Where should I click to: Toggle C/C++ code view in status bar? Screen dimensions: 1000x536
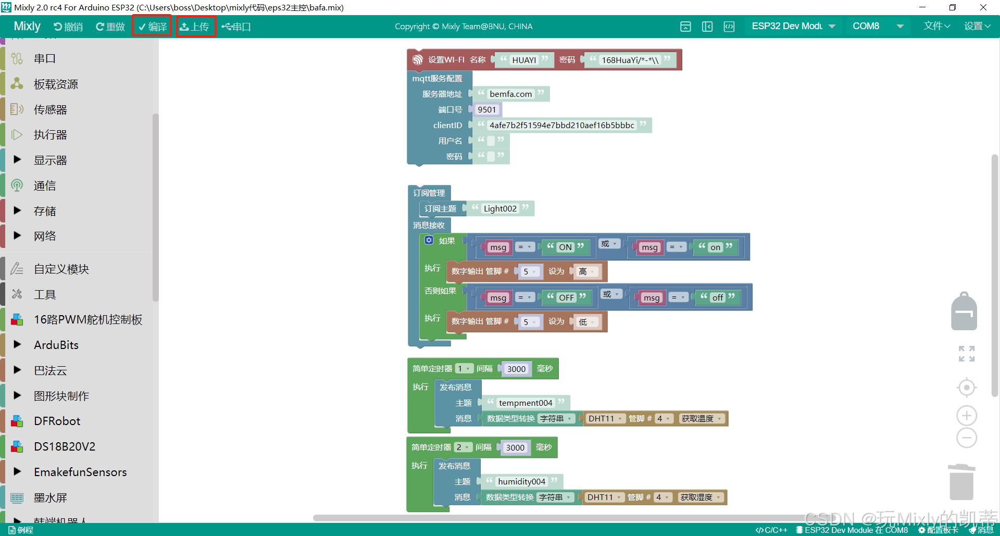click(x=772, y=530)
